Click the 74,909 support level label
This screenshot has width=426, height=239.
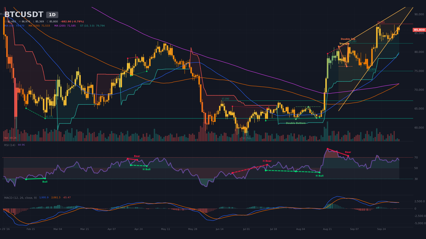coord(372,69)
